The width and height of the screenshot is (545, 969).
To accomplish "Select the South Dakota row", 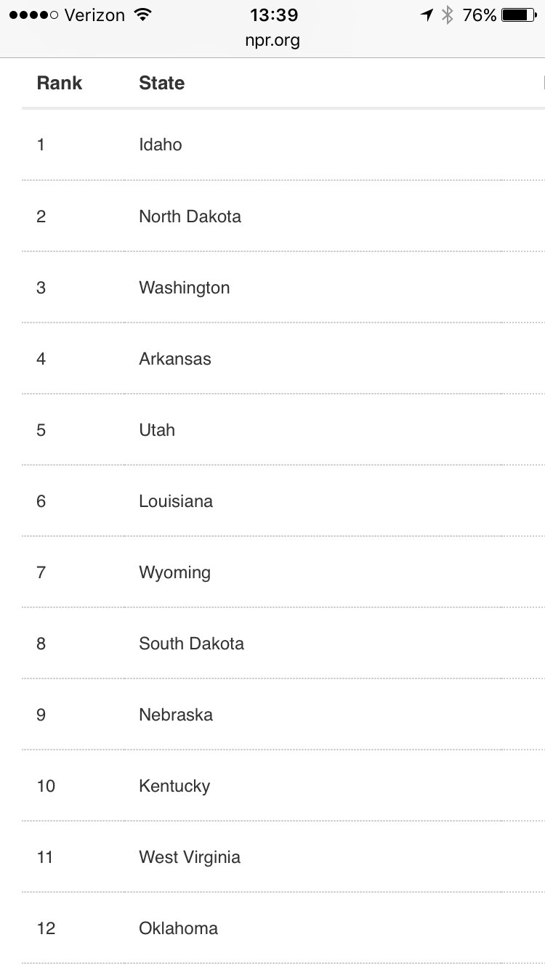I will [191, 644].
